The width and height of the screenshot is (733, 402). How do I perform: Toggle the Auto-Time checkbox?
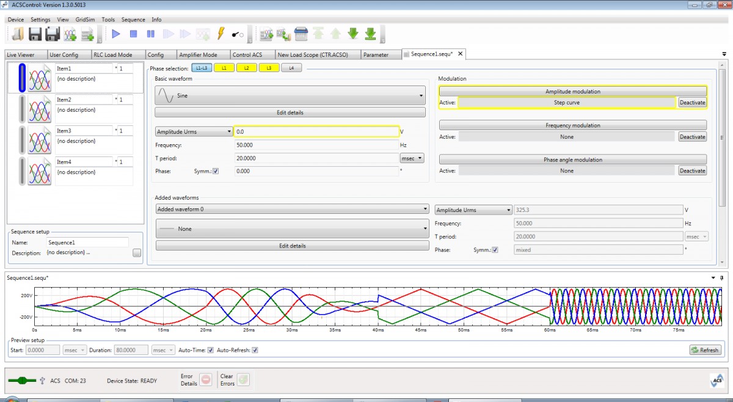[211, 350]
